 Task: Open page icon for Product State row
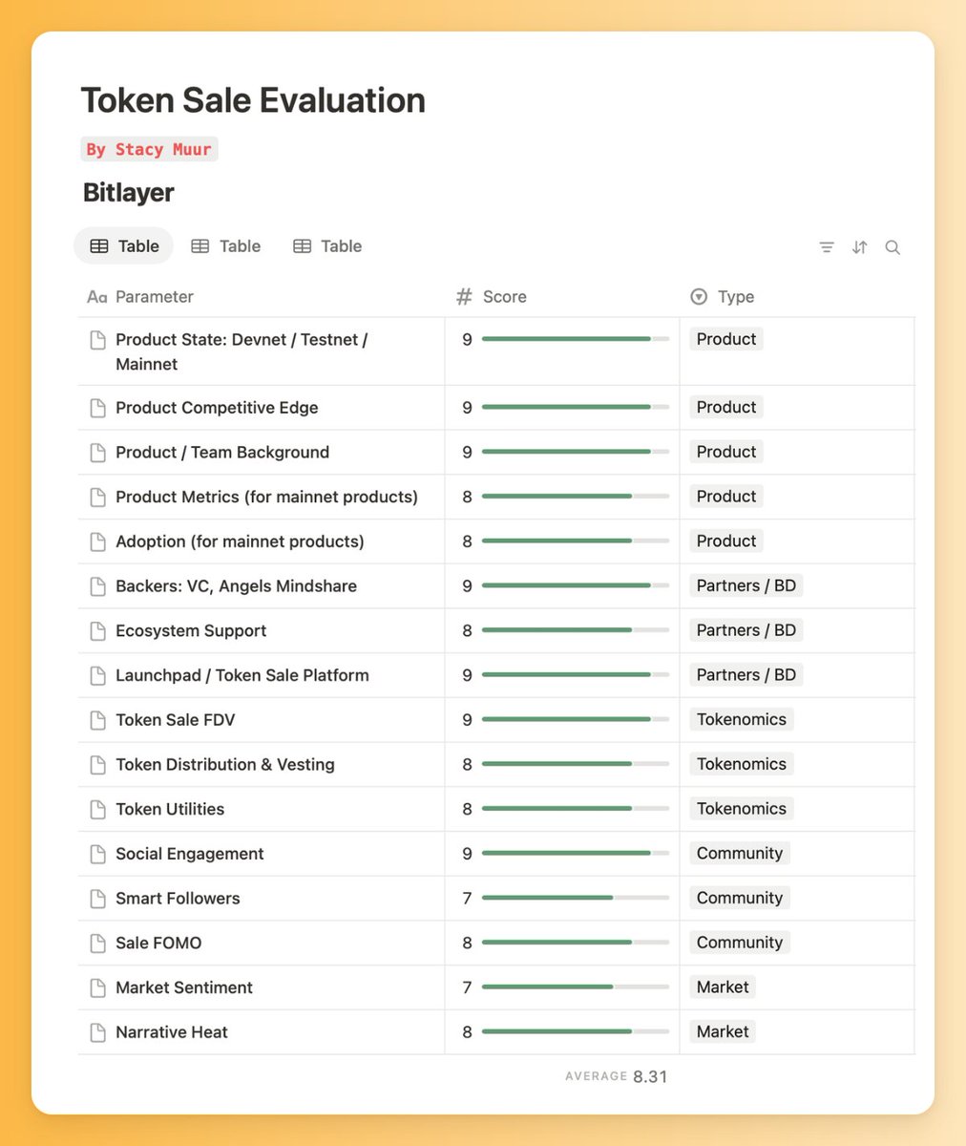coord(97,340)
